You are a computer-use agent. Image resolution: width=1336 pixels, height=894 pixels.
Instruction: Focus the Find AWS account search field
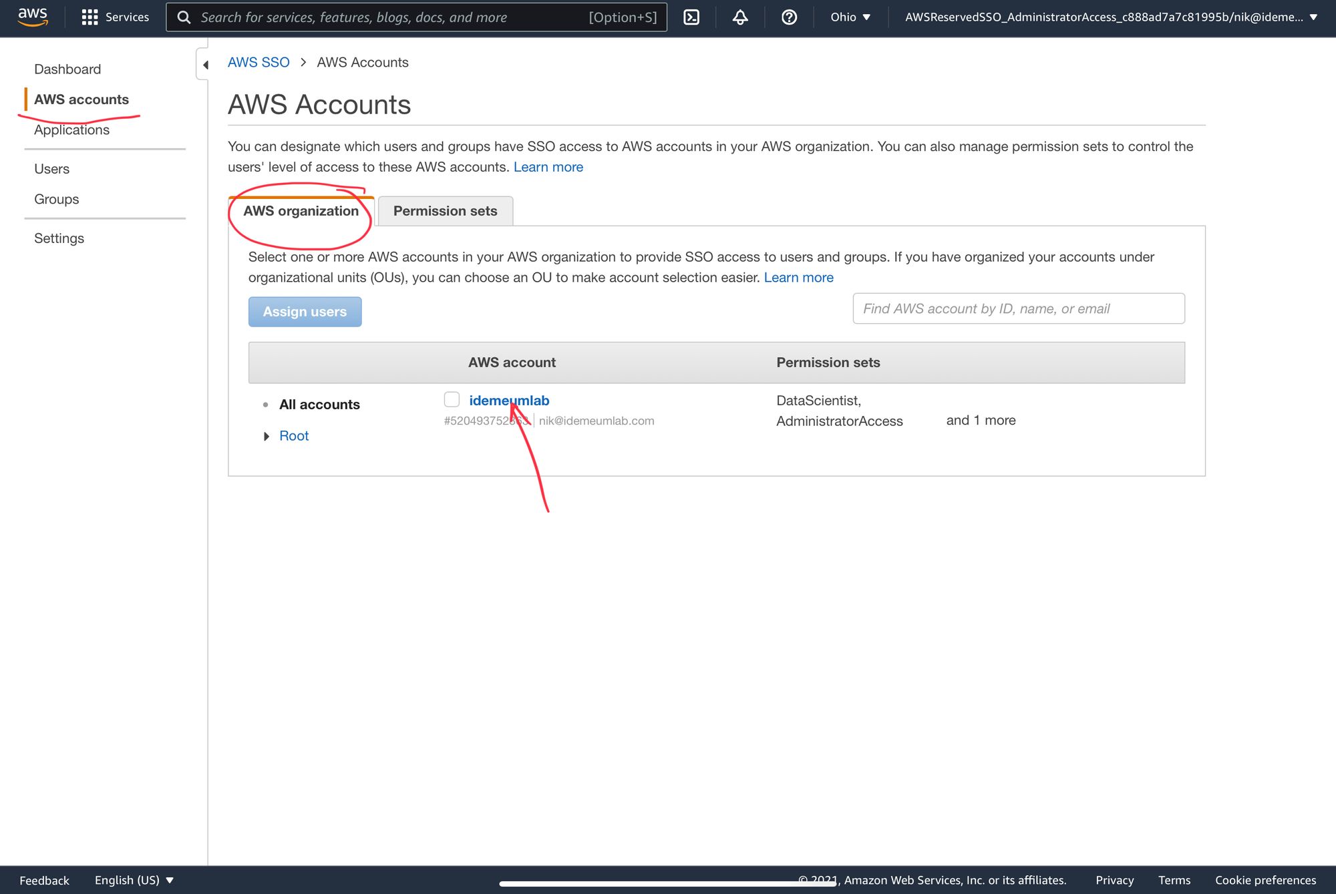pyautogui.click(x=1019, y=308)
